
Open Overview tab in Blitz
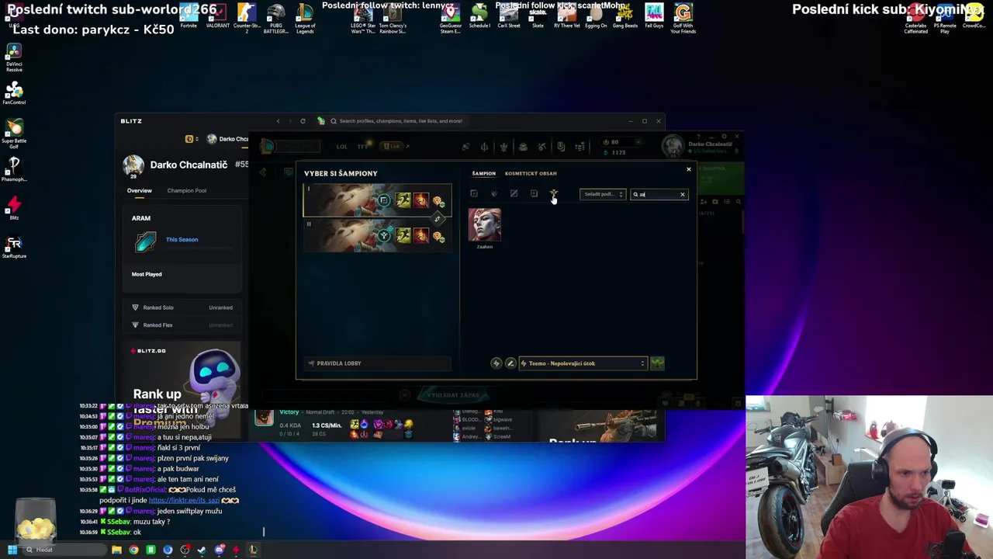[140, 190]
